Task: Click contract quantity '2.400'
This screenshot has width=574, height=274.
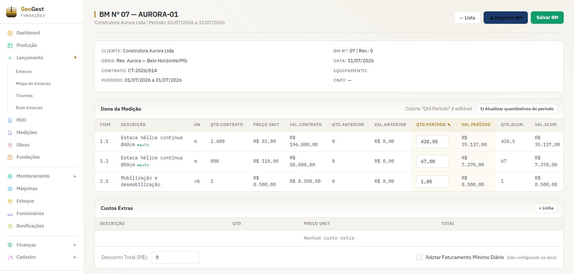Action: (217, 141)
